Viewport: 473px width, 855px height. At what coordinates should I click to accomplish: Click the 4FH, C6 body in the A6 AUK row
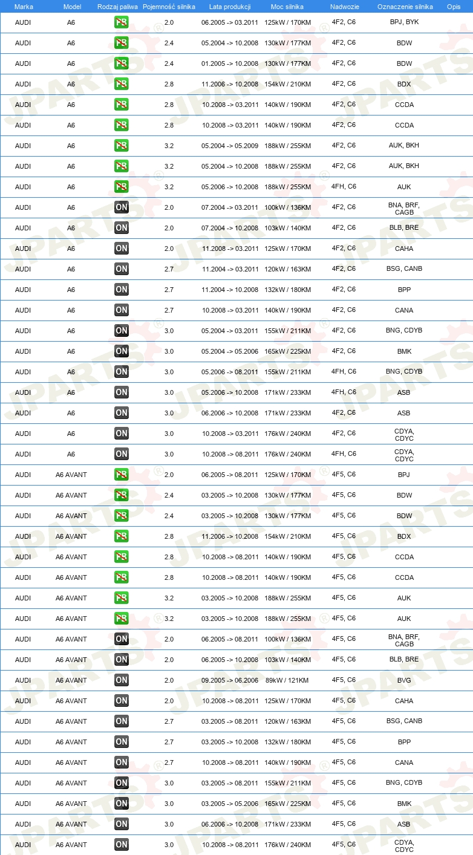344,187
